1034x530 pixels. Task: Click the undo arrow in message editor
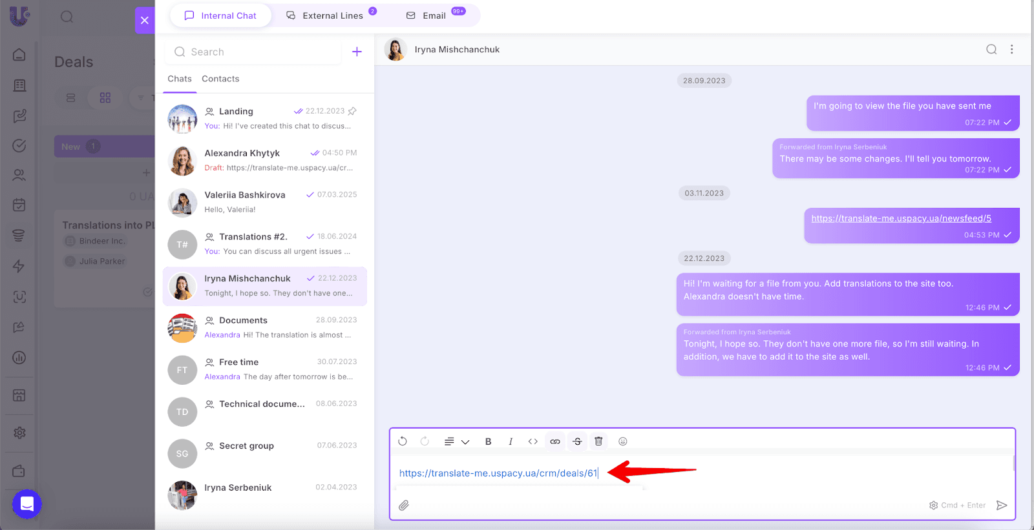coord(403,442)
